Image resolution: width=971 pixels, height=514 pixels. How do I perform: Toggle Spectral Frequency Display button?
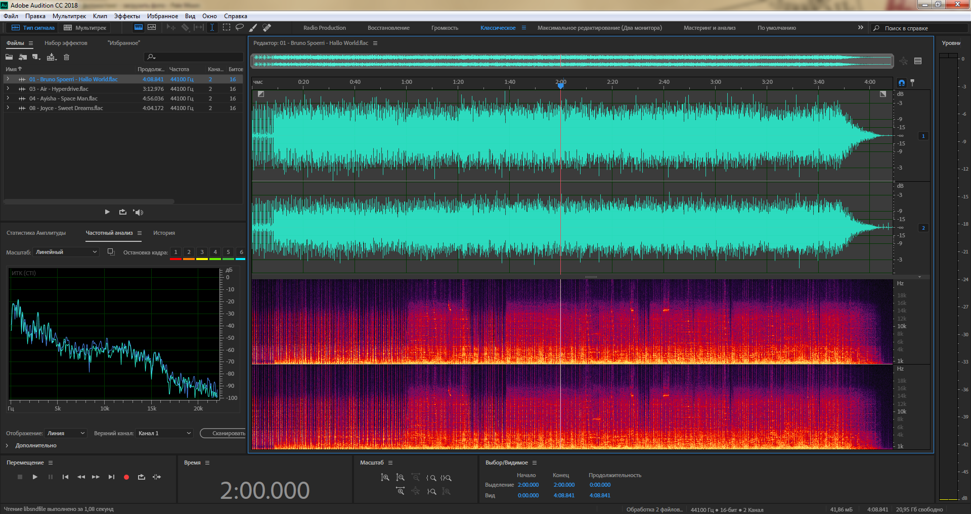coord(138,28)
